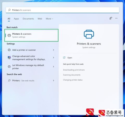125x117 pixels.
Task: Expand arrow for Add a printer or scanner
Action: tap(53, 50)
